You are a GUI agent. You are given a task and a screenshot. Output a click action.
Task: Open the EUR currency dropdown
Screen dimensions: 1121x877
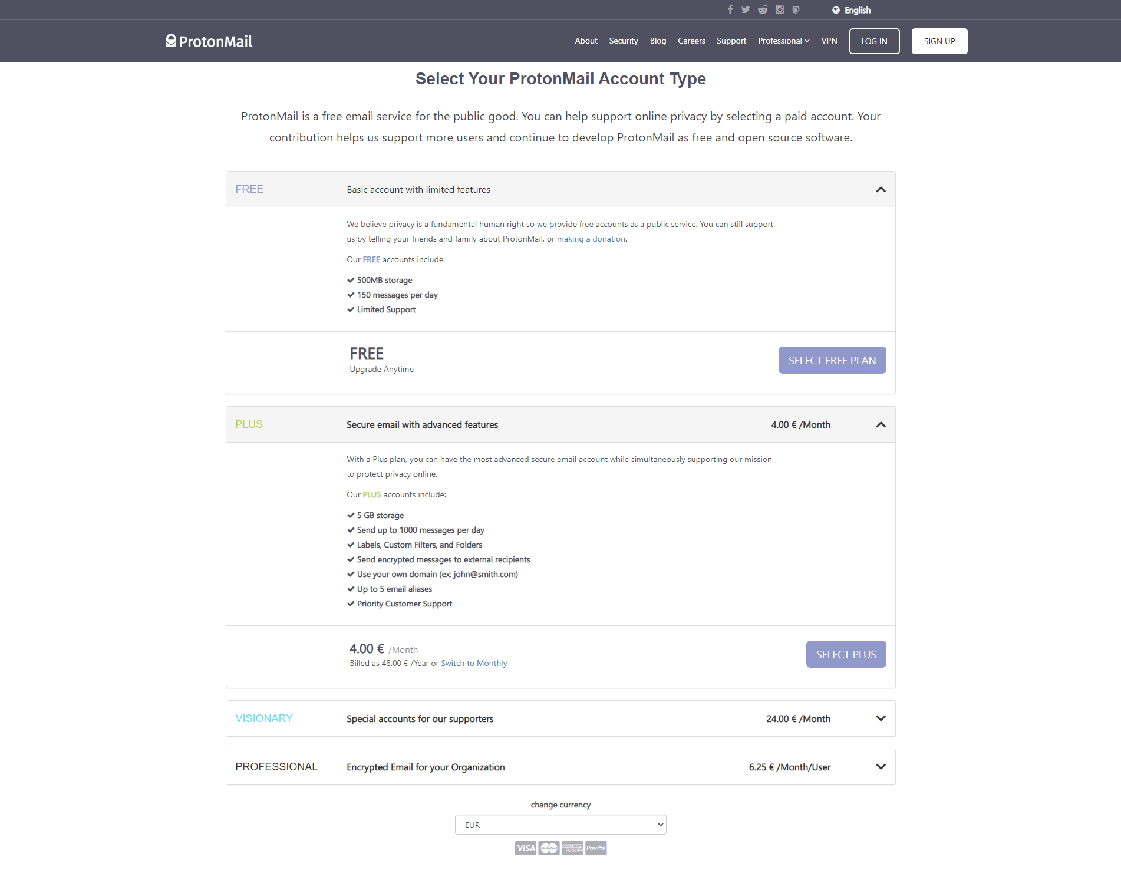click(560, 825)
